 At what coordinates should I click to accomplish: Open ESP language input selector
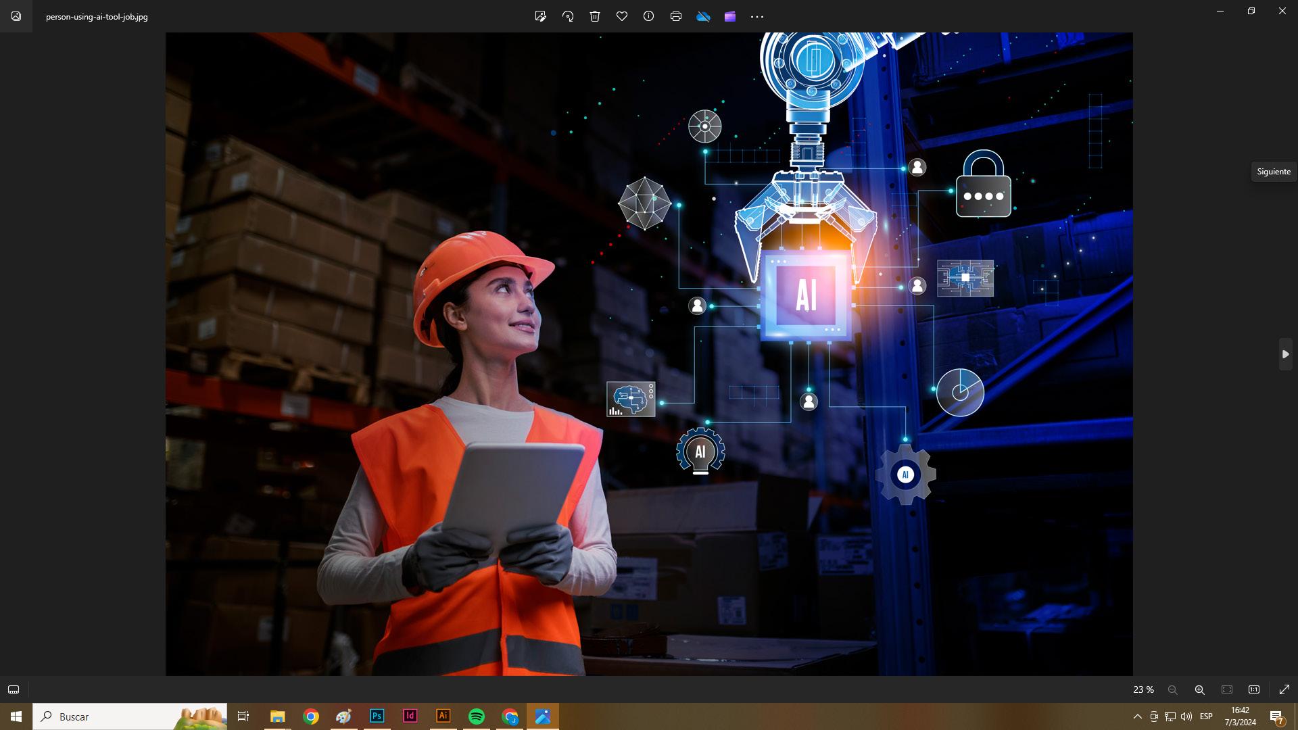pos(1206,716)
